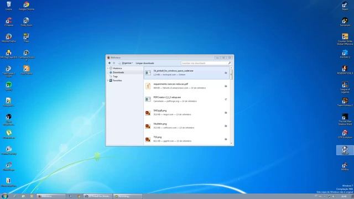Launch the Steam desktop shortcut
354x199 pixels.
tap(345, 6)
